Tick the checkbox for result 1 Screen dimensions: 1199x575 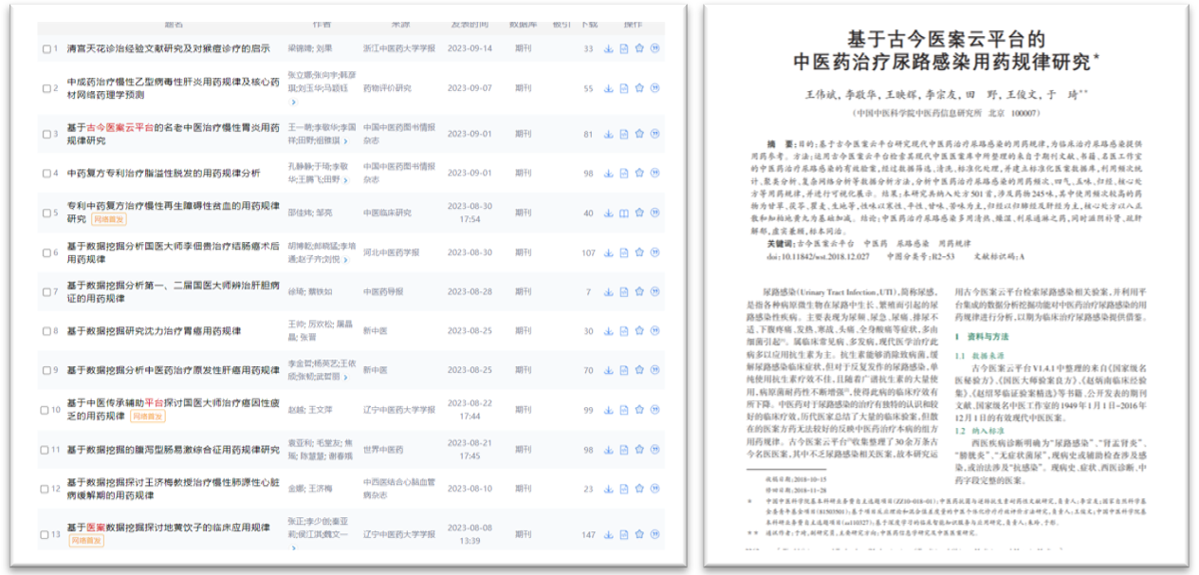pyautogui.click(x=46, y=48)
